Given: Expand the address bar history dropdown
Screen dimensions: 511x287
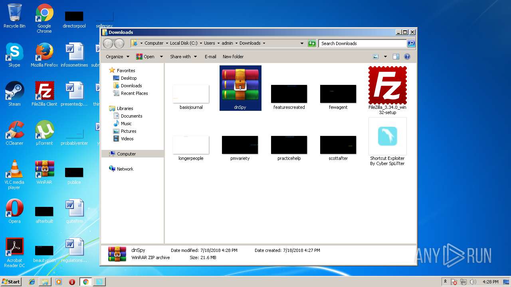Looking at the screenshot, I should pyautogui.click(x=302, y=43).
